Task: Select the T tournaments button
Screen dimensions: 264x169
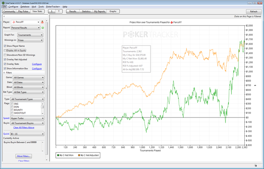Action: [x=59, y=11]
